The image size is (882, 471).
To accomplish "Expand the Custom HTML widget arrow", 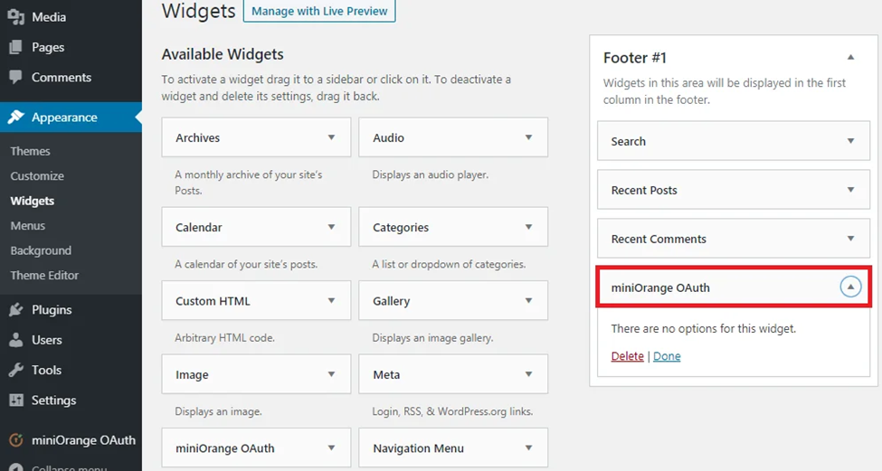I will 331,301.
